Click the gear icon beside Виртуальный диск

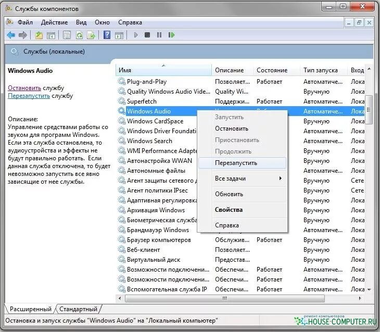coord(121,259)
